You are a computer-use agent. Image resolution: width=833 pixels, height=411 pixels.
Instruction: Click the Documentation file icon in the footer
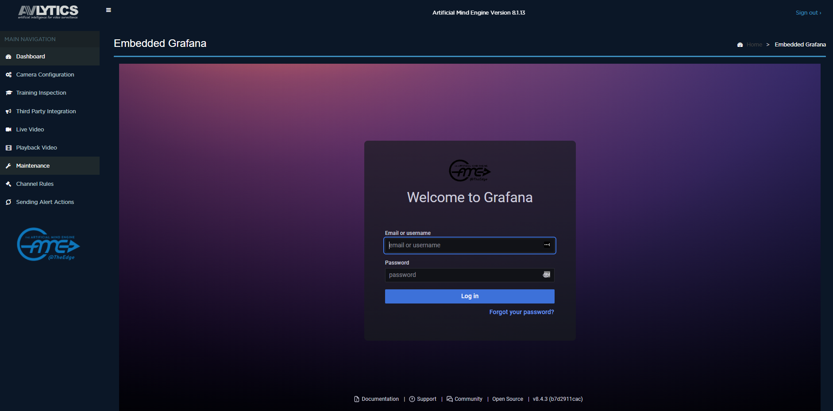(357, 399)
